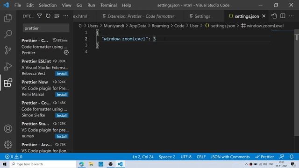Viewport: 299px width, 168px height.
Task: Open Microsoft Edge from the taskbar
Action: pos(81,164)
